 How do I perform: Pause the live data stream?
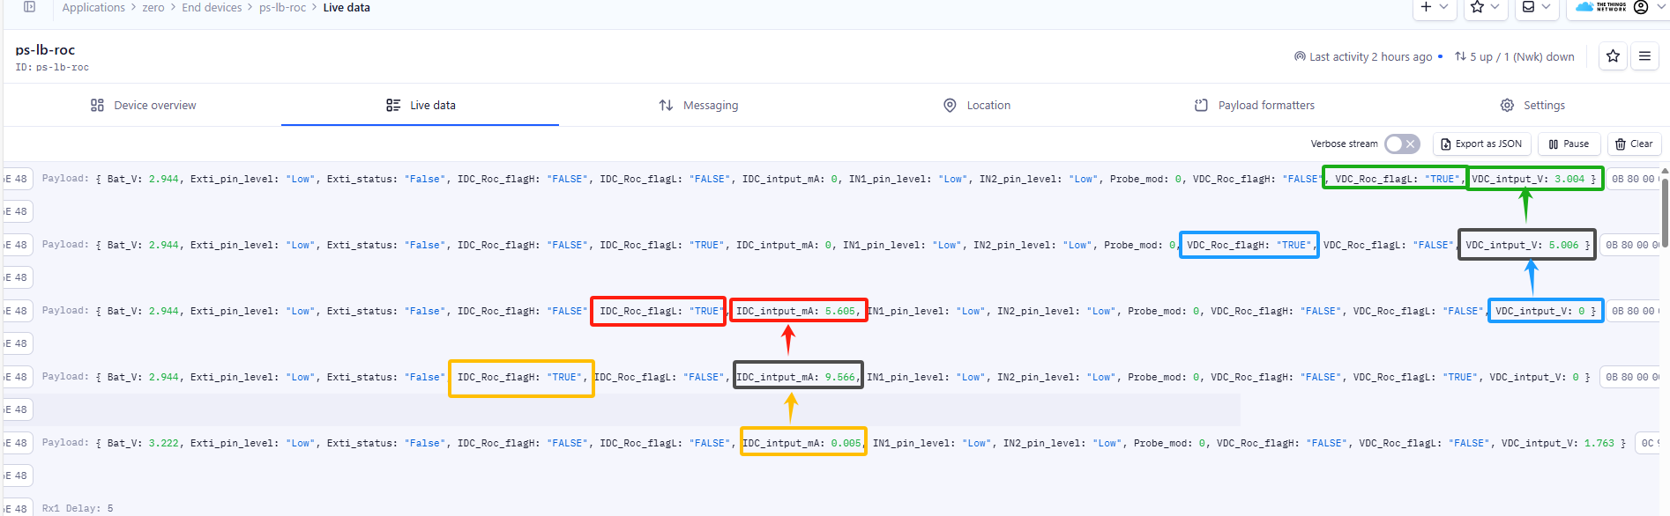(x=1569, y=144)
